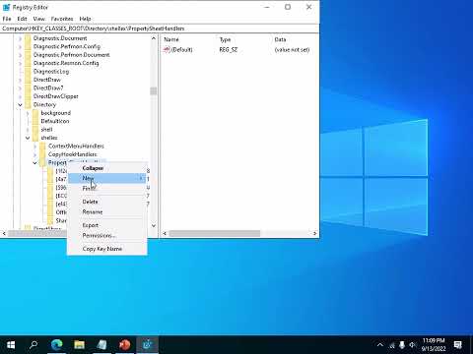Click the 'REG_SZ' type cell
Image resolution: width=473 pixels, height=354 pixels.
229,49
